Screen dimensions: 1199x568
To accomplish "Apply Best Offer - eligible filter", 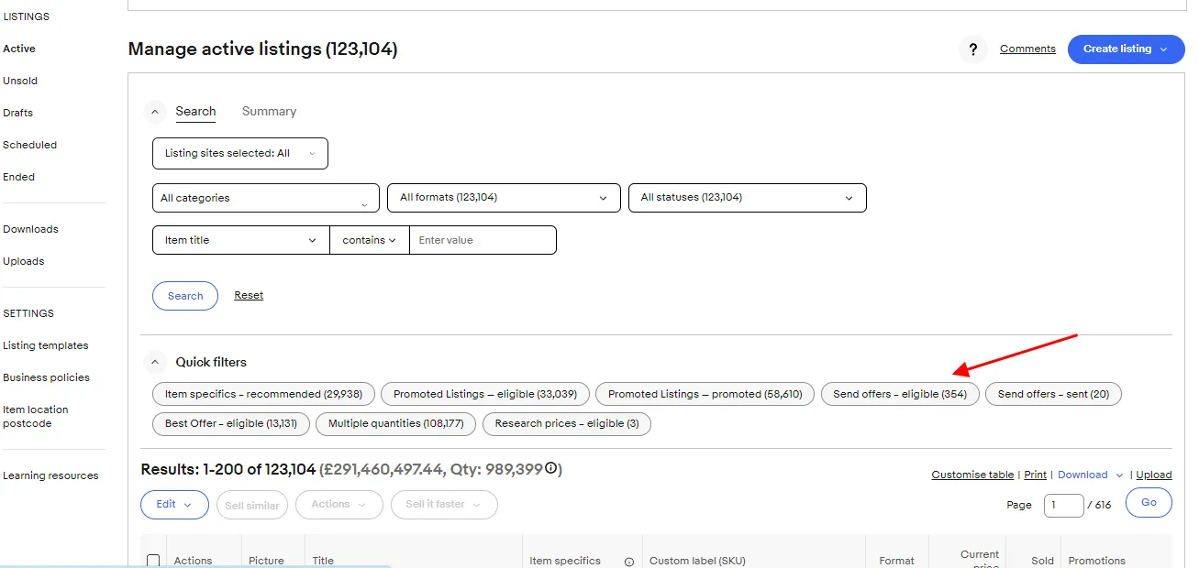I will tap(231, 423).
